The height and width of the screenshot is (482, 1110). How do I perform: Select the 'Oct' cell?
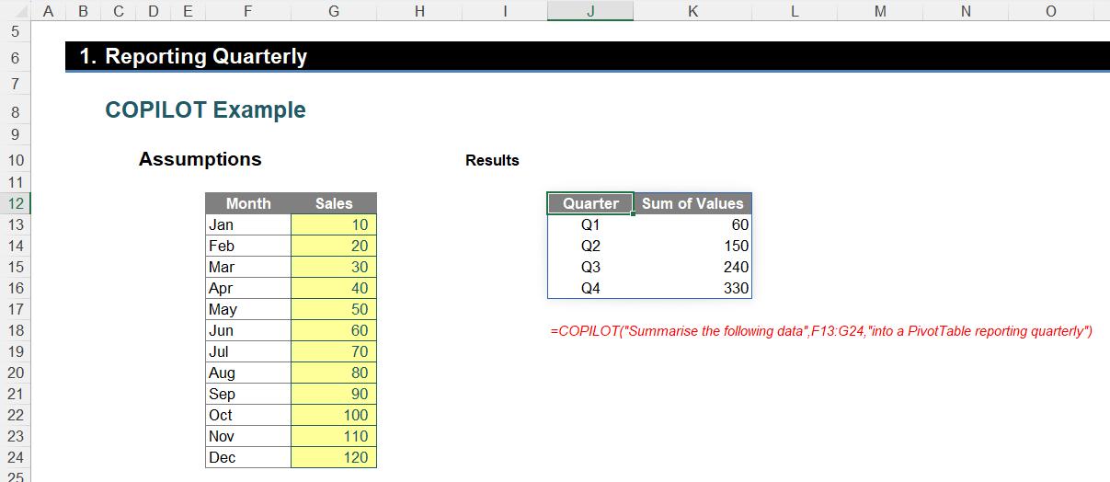click(x=248, y=415)
